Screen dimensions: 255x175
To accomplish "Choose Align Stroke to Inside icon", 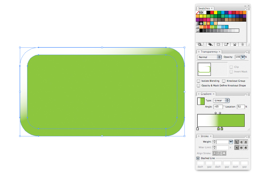I will (219, 153).
